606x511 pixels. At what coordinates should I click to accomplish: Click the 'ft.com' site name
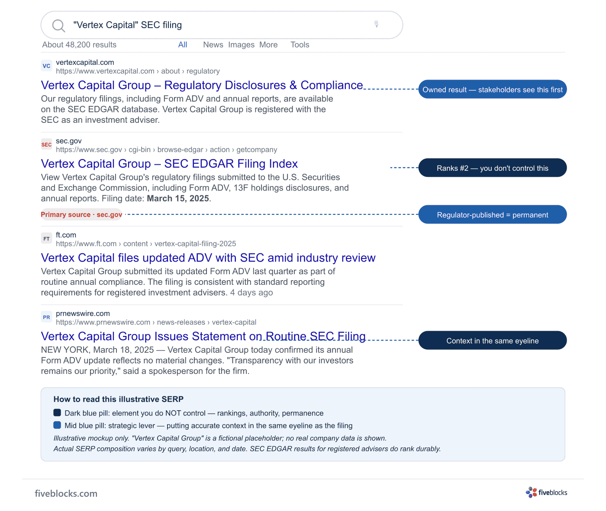(66, 235)
